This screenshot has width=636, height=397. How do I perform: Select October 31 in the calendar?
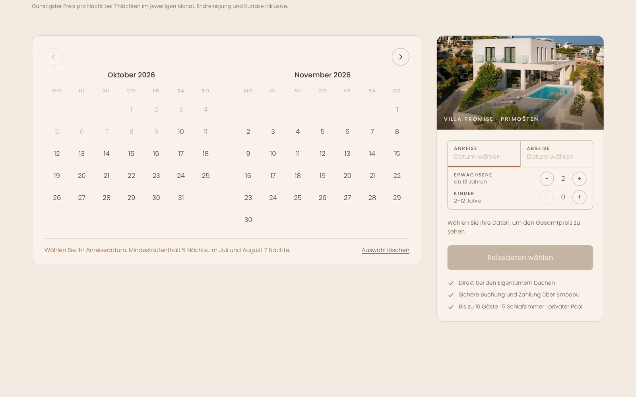coord(181,198)
